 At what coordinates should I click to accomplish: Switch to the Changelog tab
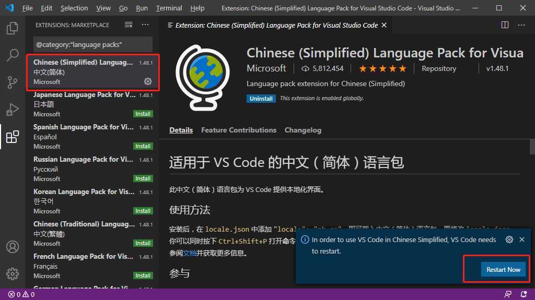point(303,130)
